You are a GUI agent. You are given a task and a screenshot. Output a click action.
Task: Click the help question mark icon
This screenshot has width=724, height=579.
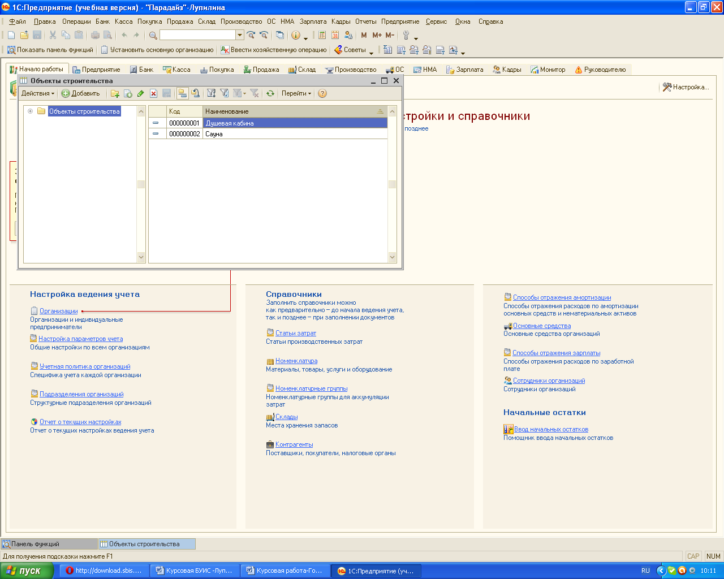[x=322, y=94]
